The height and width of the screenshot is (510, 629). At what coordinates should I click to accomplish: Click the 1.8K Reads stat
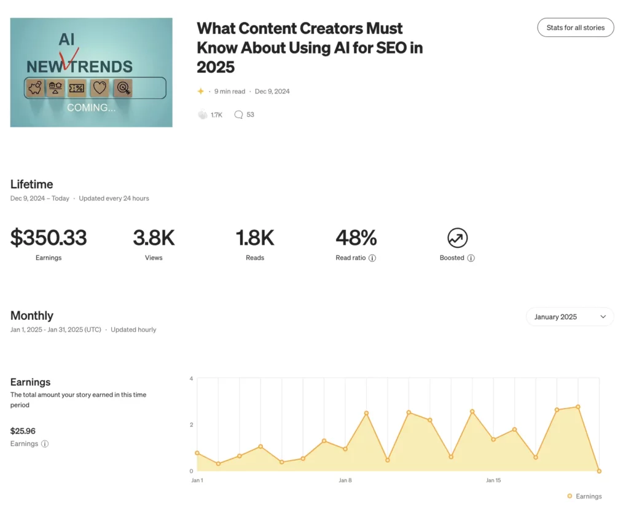[x=255, y=238]
